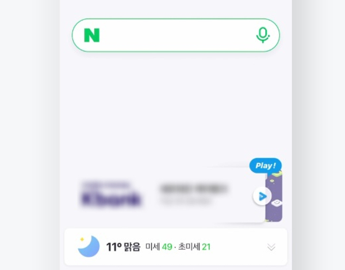Viewport: 345px width, 270px height.
Task: Open the blue Play! speech bubble
Action: pyautogui.click(x=266, y=166)
